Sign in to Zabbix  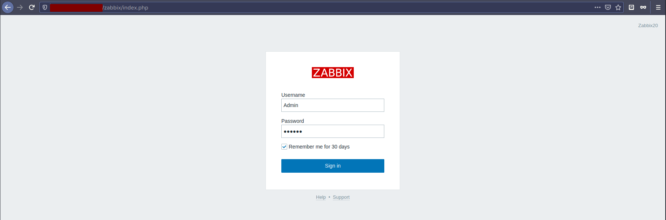333,166
